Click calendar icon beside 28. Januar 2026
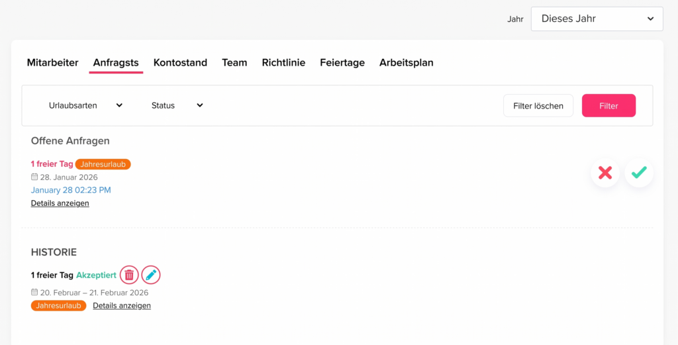This screenshot has height=345, width=678. point(34,177)
